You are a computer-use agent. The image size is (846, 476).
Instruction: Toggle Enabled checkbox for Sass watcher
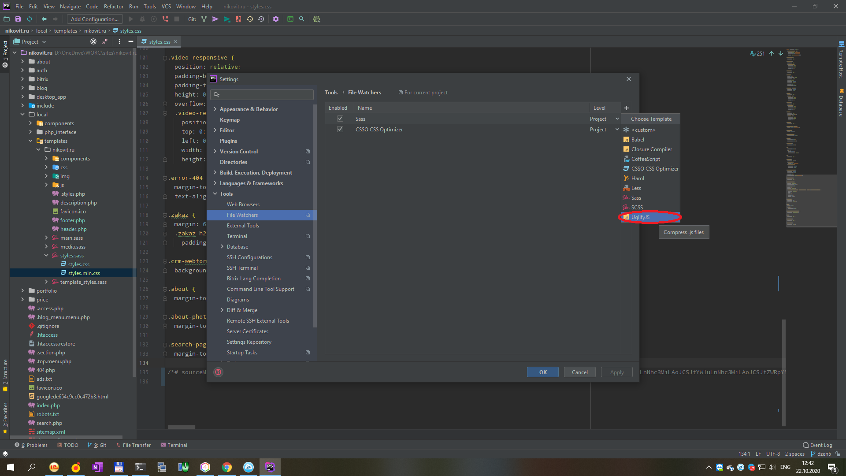coord(340,119)
